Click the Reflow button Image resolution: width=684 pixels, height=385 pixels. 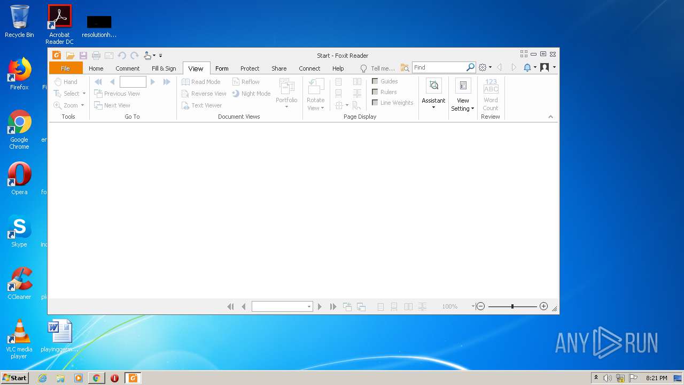(x=246, y=82)
